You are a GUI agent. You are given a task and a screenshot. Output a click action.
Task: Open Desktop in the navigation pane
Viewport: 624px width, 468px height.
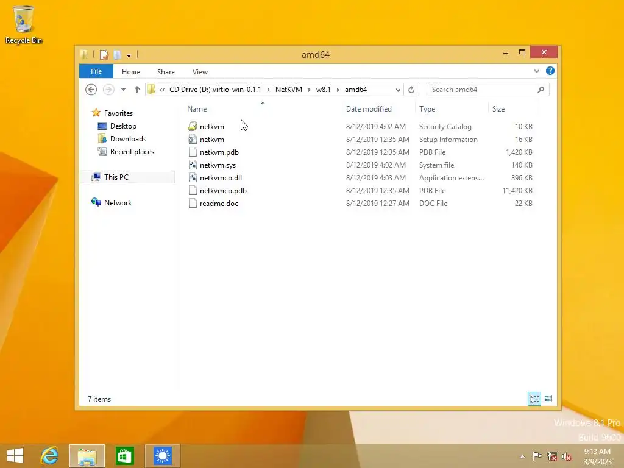123,126
